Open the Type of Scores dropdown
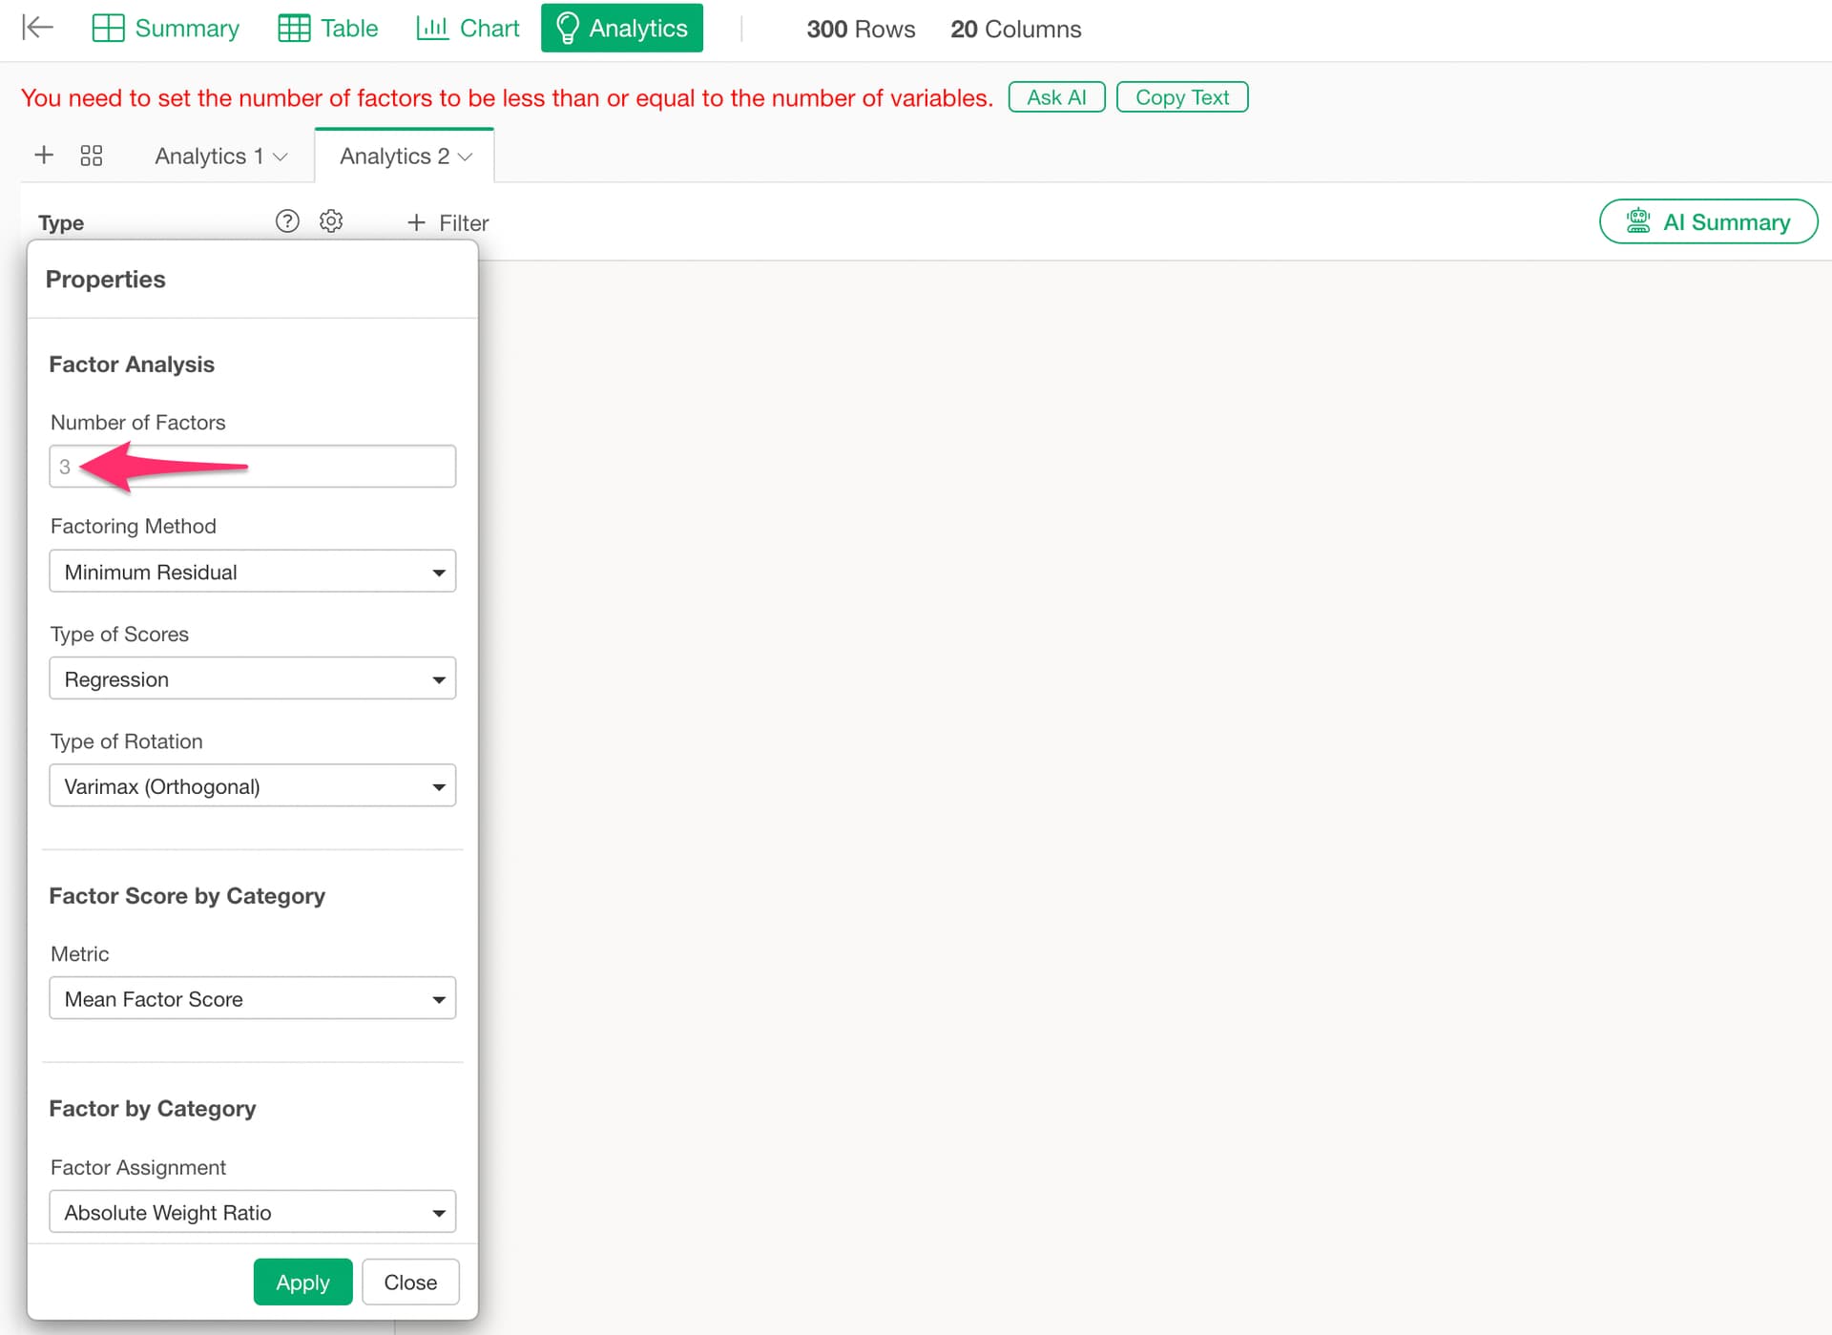This screenshot has width=1832, height=1335. pos(253,678)
